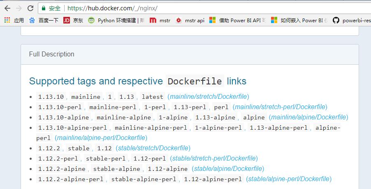
Task: Click the Full Description header
Action: click(51, 54)
